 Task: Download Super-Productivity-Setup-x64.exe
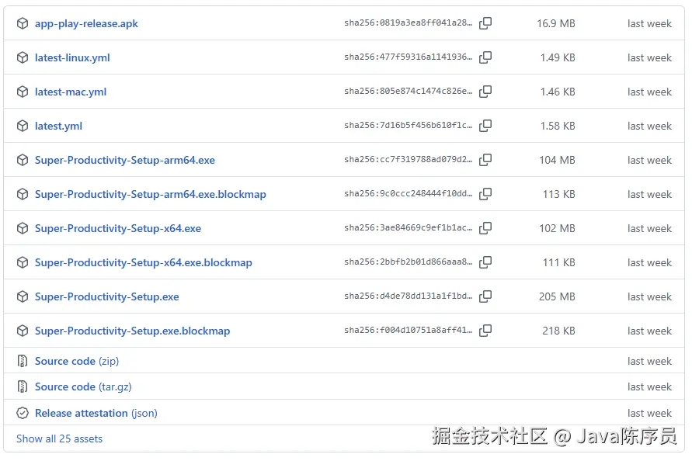point(118,228)
